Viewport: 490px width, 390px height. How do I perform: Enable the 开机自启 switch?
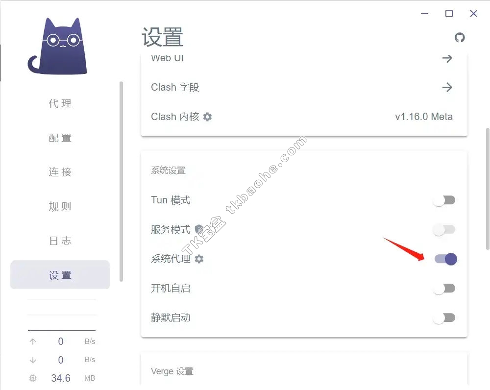(x=444, y=289)
